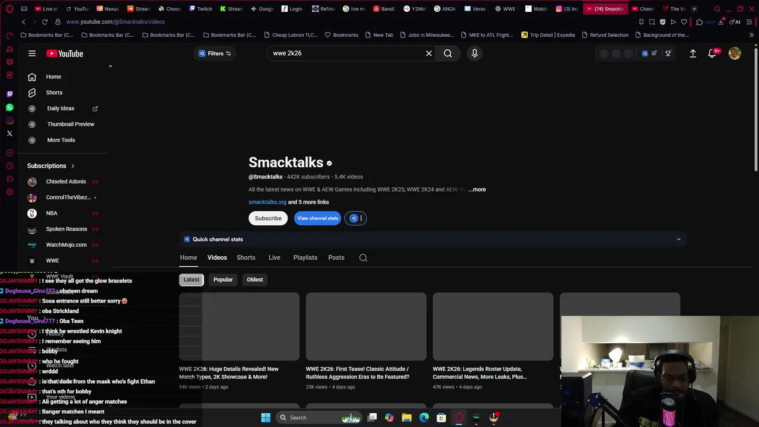Viewport: 759px width, 427px height.
Task: Clear the search text with X
Action: [x=429, y=53]
